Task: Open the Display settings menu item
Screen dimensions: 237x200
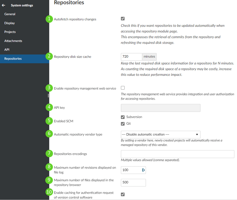Action: click(10, 23)
